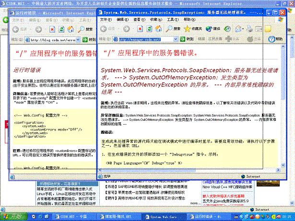This screenshot has width=295, height=221.
Task: Open Search (搜索) in SoapException window
Action: click(173, 29)
